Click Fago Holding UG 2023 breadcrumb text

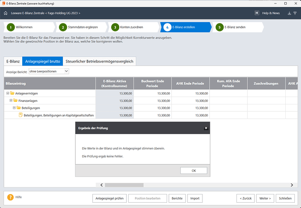click(x=62, y=13)
